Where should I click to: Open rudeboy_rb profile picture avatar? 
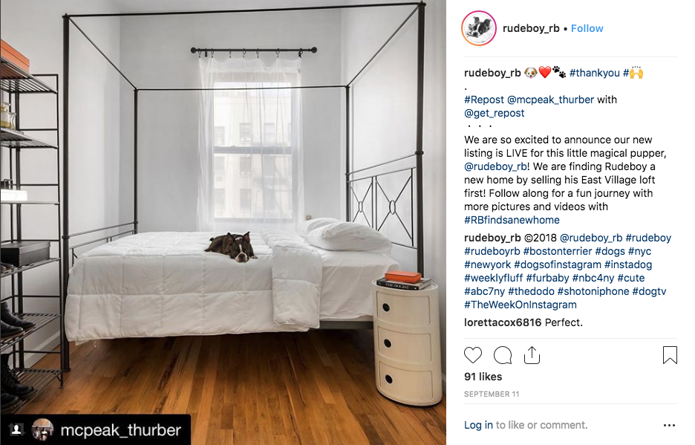pyautogui.click(x=479, y=28)
